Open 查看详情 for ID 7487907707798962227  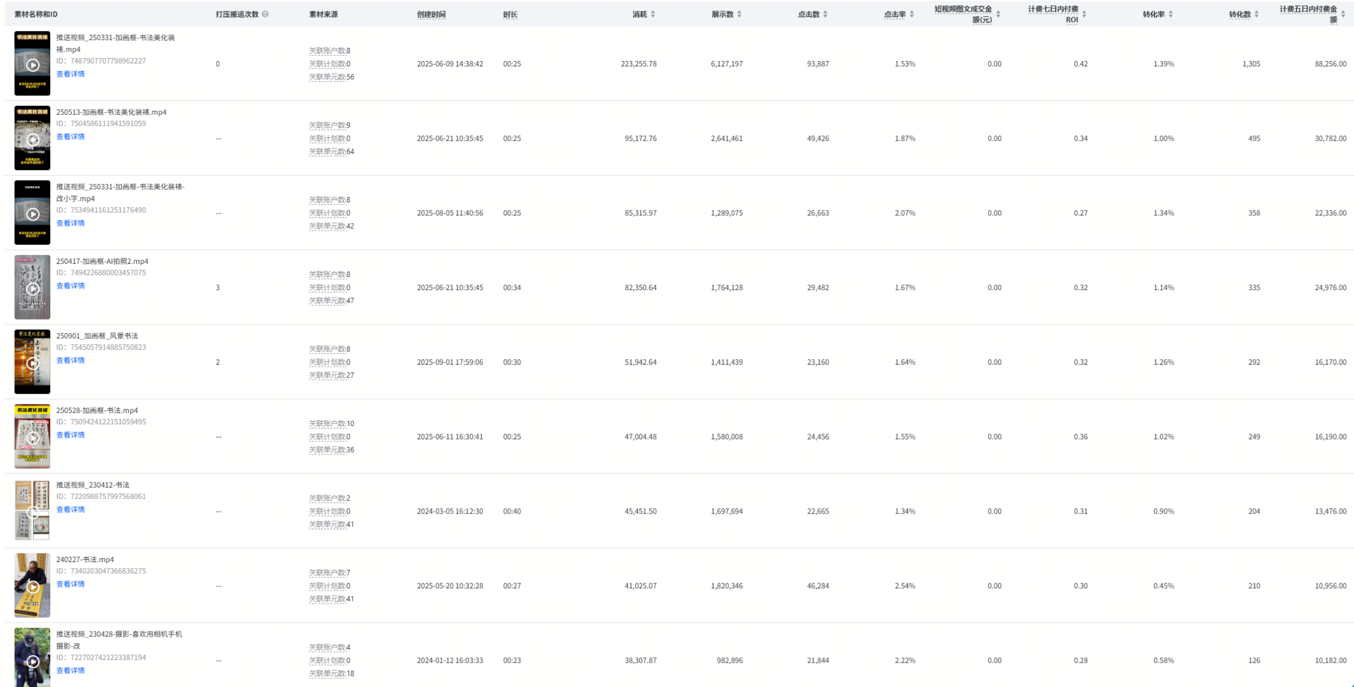point(70,74)
